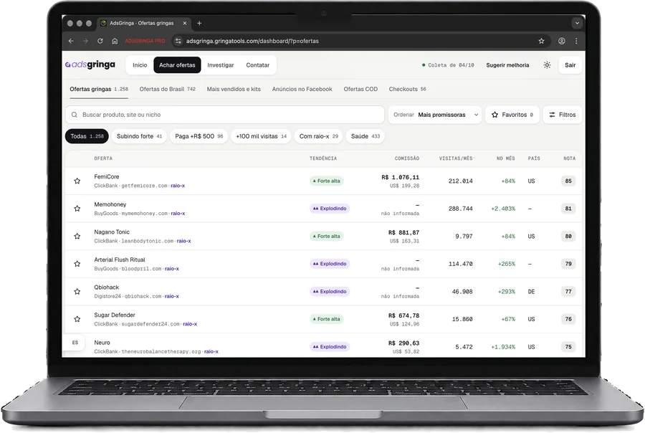The image size is (645, 433).
Task: Filter by Com raio-x chip
Action: click(319, 136)
